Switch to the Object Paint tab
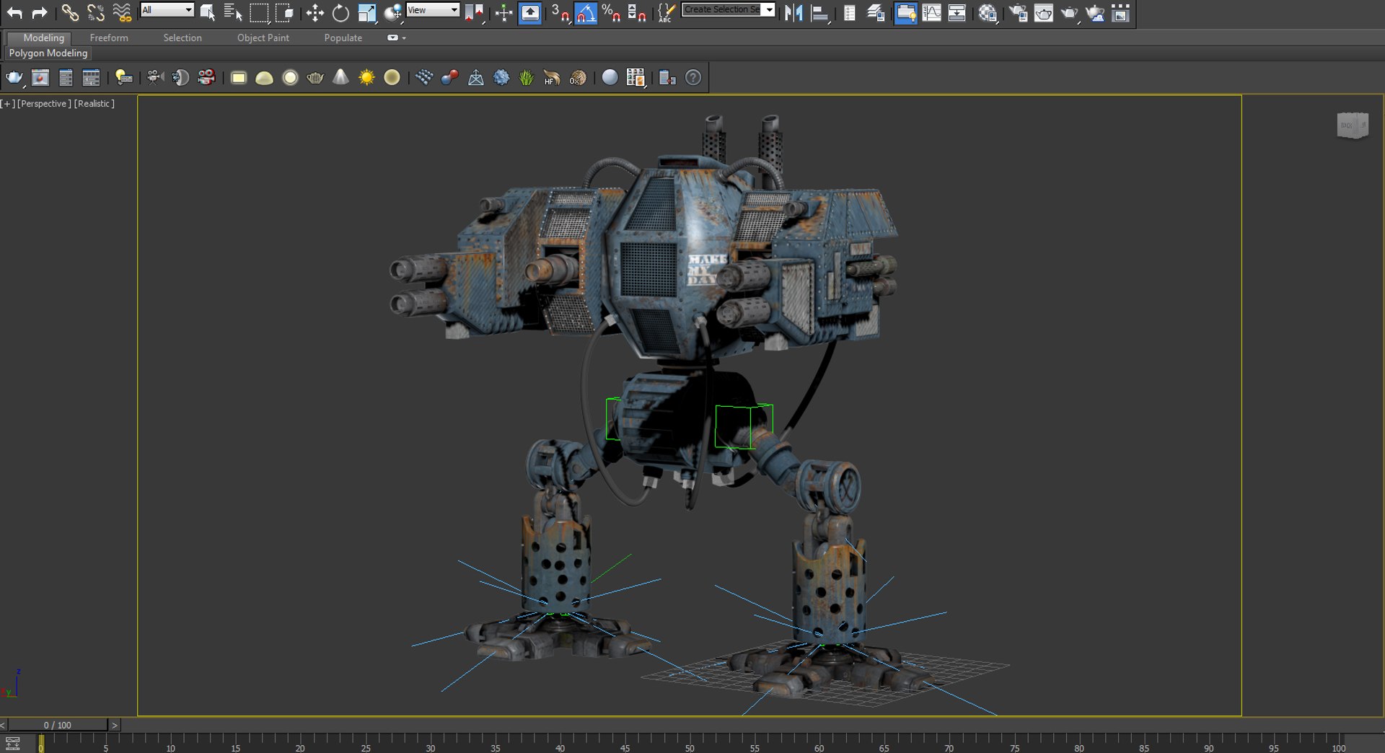 coord(263,38)
